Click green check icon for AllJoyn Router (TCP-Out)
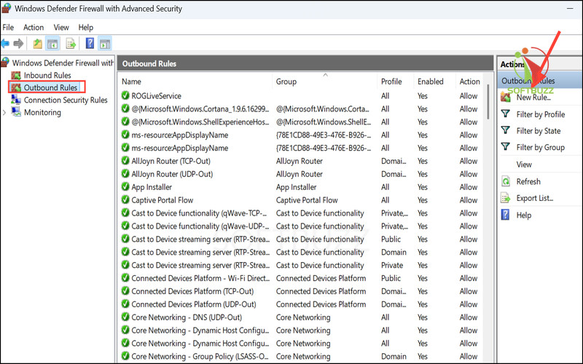Image resolution: width=583 pixels, height=364 pixels. tap(125, 161)
